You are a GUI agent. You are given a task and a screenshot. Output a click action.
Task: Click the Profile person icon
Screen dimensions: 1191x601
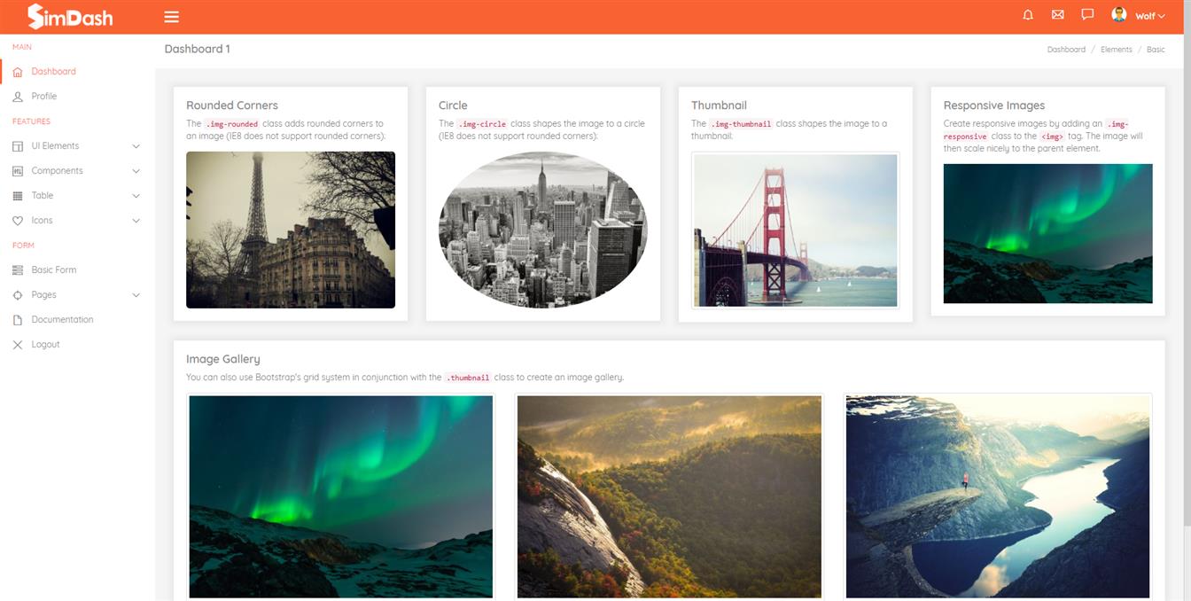pos(18,97)
